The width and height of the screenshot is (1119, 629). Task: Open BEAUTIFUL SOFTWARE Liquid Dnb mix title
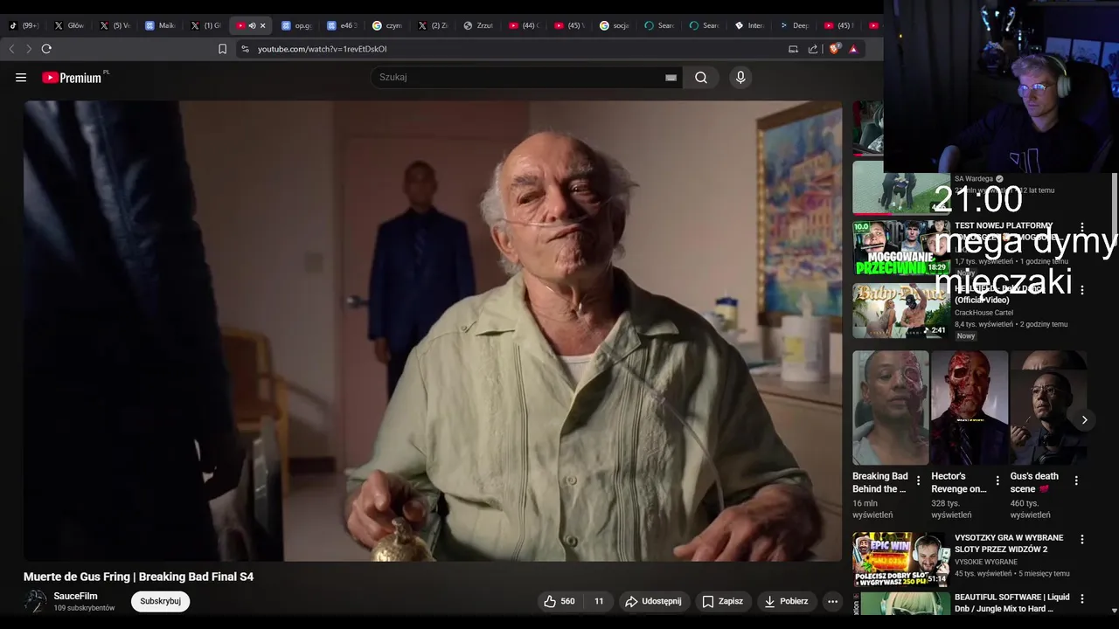click(1012, 603)
